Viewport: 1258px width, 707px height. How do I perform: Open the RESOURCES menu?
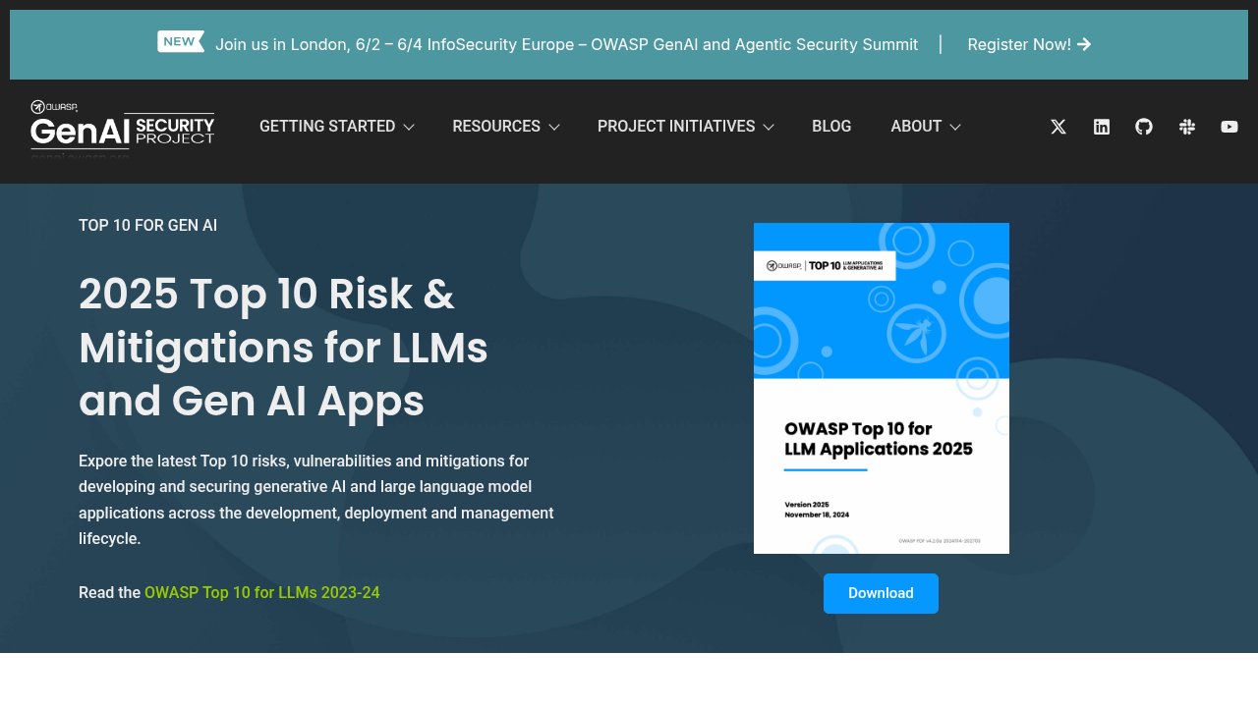click(496, 127)
